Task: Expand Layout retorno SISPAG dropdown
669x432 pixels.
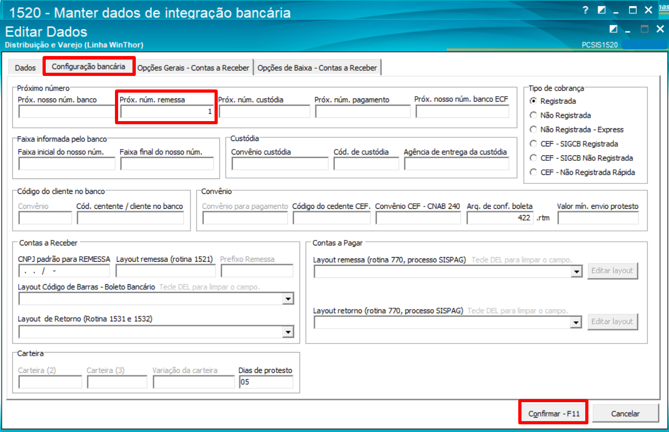Action: [x=576, y=322]
